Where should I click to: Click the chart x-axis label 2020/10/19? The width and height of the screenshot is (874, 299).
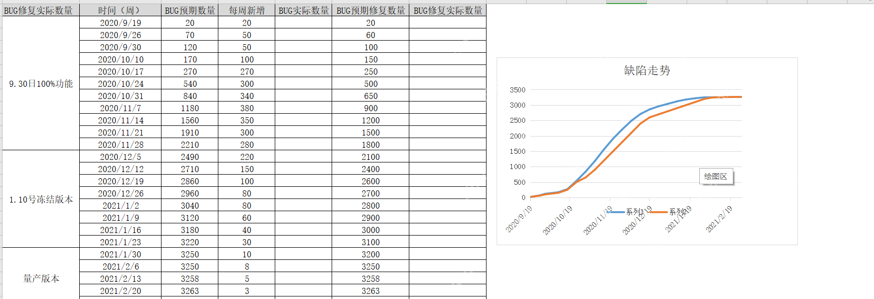557,220
